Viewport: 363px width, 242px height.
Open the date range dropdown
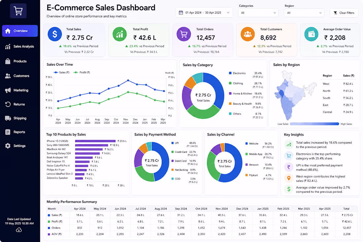coord(204,13)
